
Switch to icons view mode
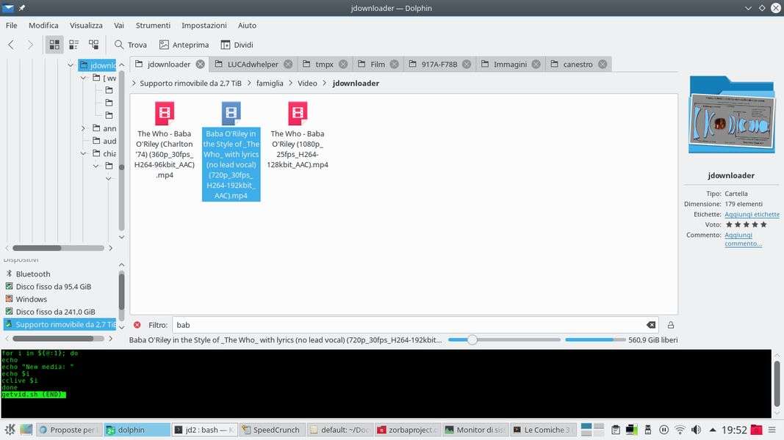tap(54, 45)
